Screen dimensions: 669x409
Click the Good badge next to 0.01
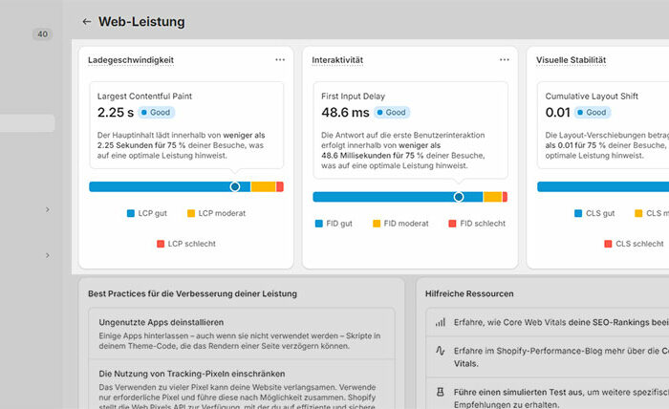pos(593,112)
